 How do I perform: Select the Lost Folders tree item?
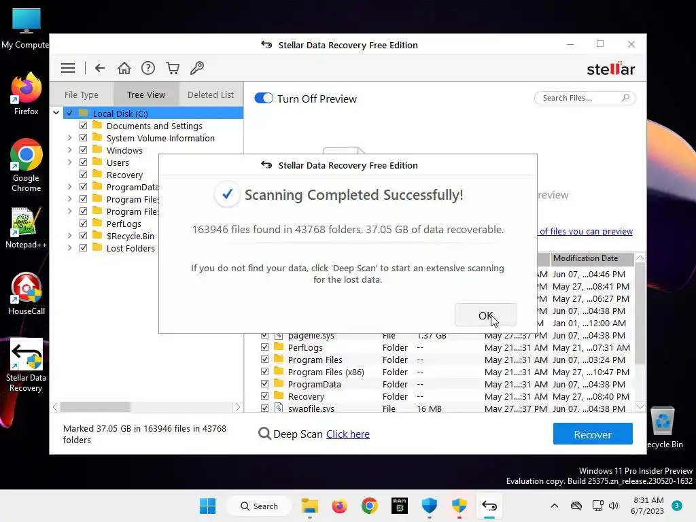click(130, 248)
